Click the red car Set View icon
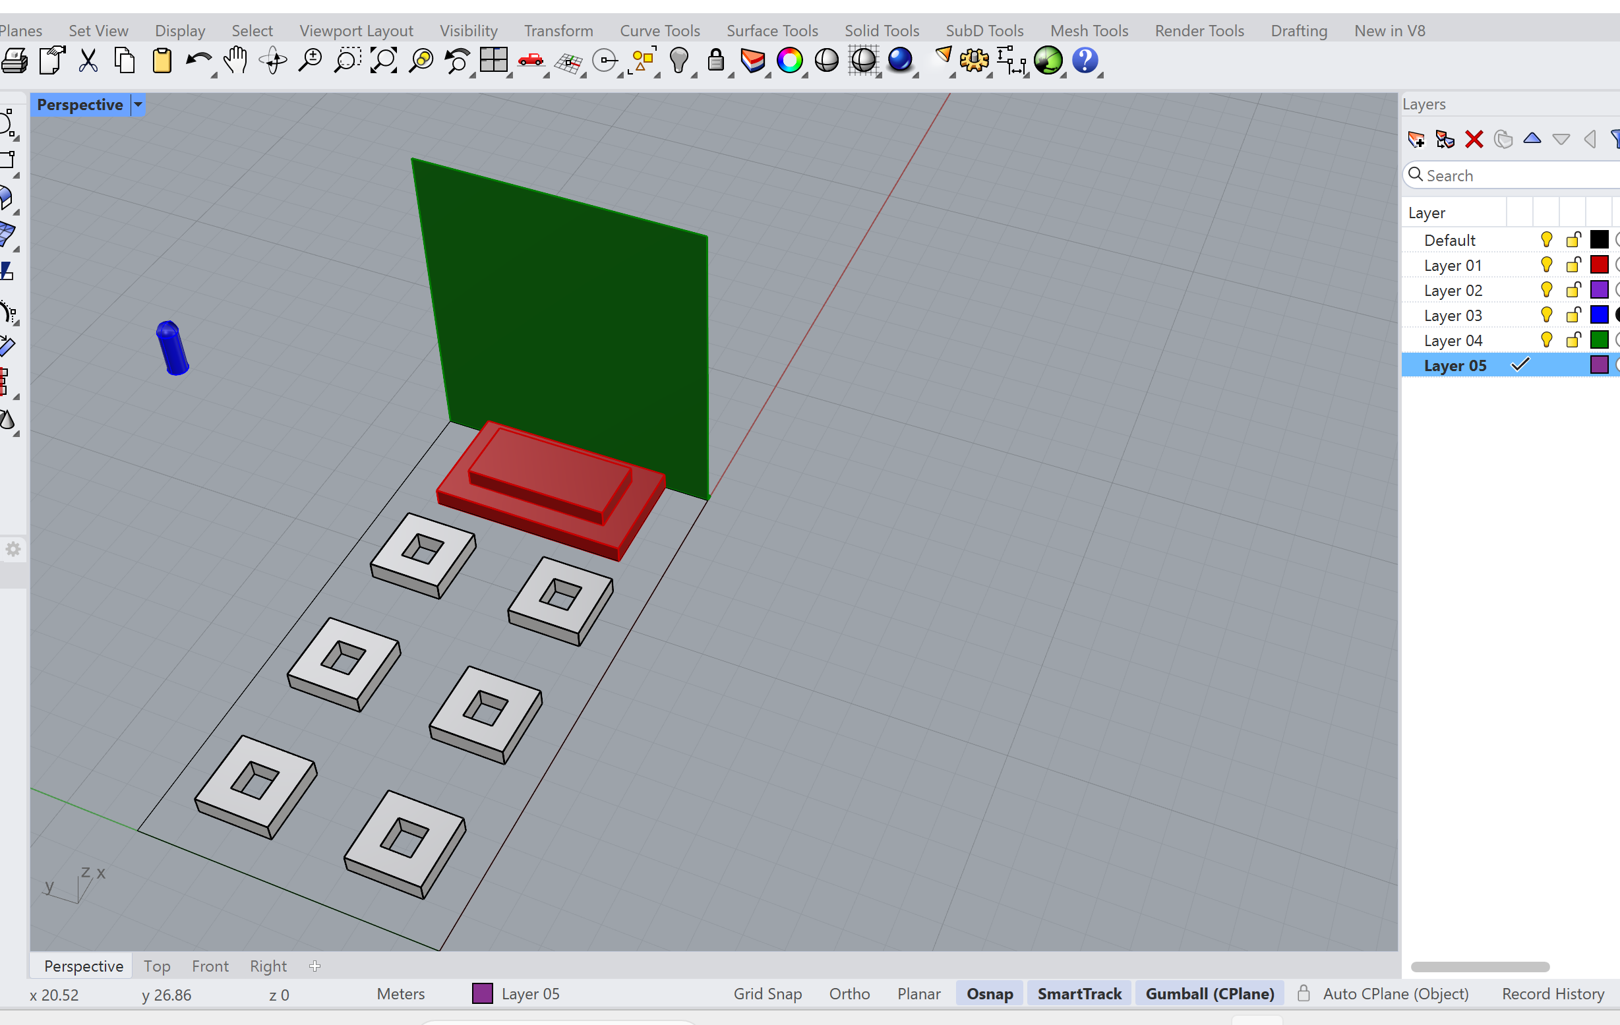 click(x=531, y=61)
